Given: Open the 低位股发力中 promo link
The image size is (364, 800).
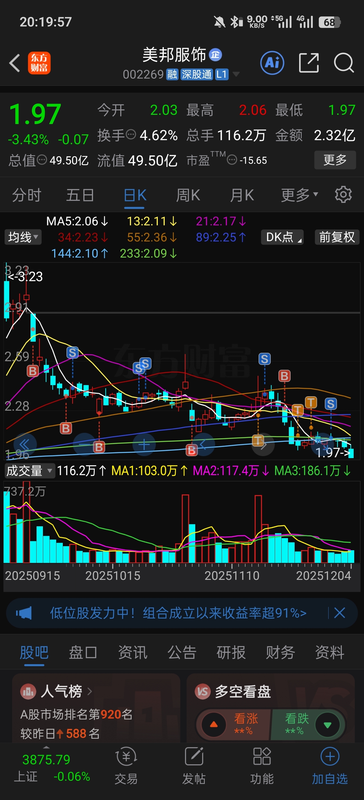Looking at the screenshot, I should coord(179,613).
